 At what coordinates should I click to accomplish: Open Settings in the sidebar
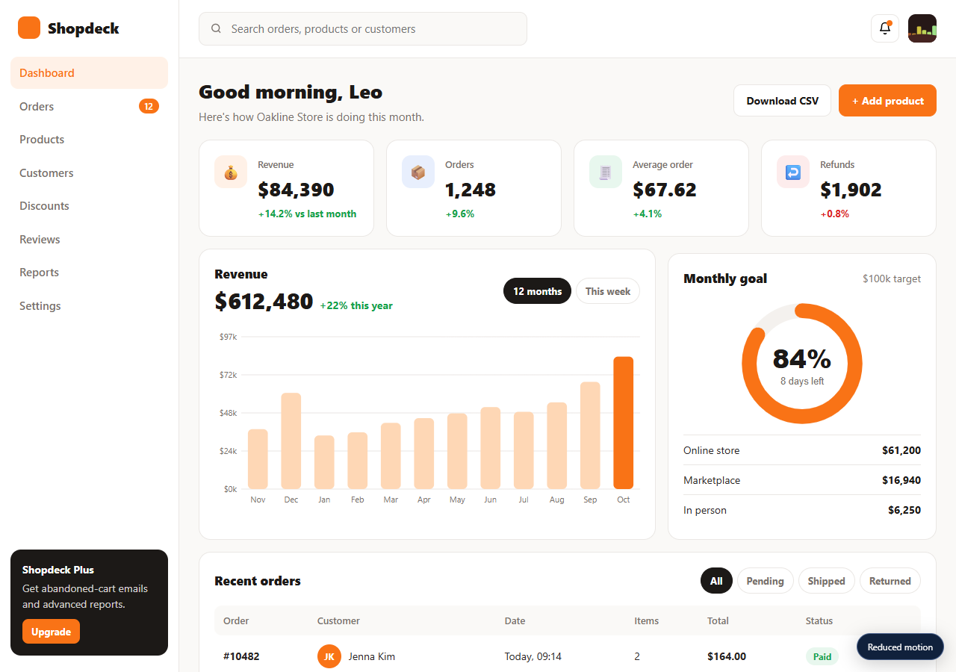coord(89,305)
